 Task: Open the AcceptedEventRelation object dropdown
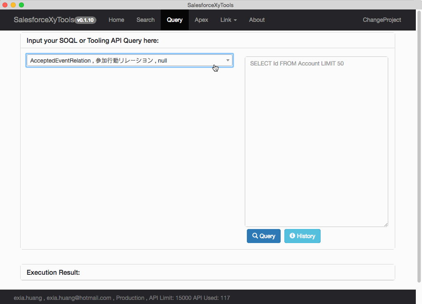[x=129, y=61]
